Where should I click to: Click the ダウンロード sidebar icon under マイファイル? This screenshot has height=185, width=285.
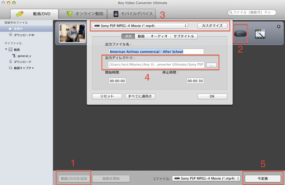10,62
